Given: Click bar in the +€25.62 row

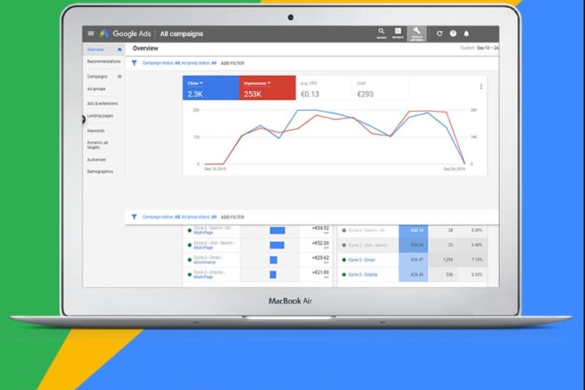Looking at the screenshot, I should pos(274,260).
